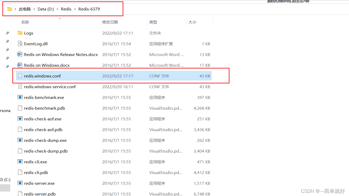
Task: Select Redis on Windows Release Notes.docx name
Action: [x=61, y=54]
